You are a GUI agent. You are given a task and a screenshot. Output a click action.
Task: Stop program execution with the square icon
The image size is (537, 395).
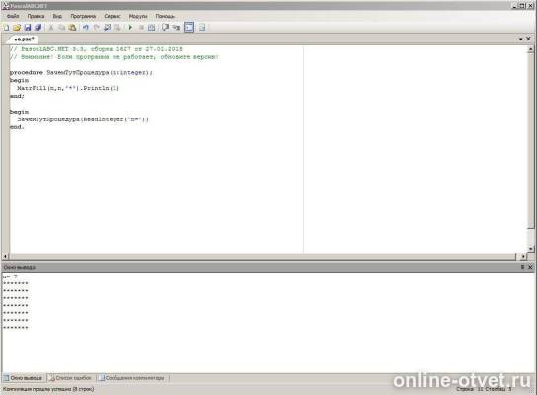[141, 28]
